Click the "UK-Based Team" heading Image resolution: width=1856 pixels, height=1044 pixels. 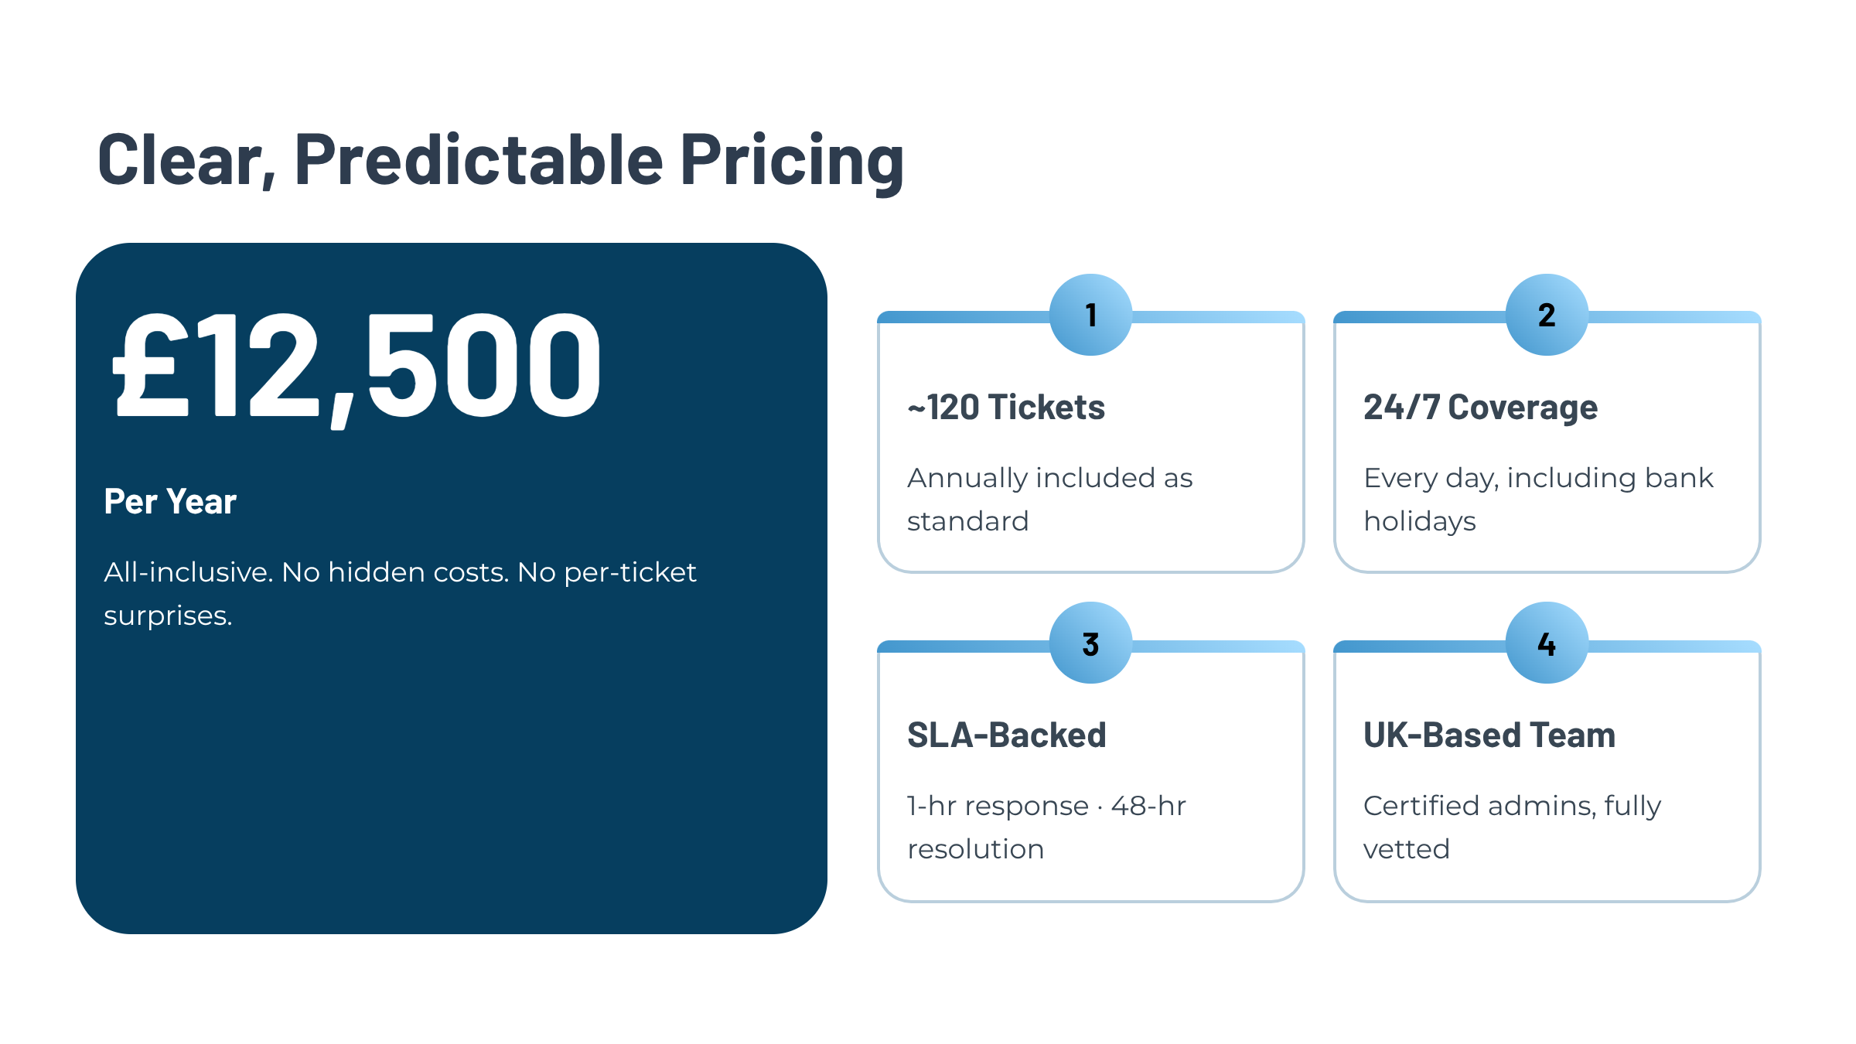point(1489,735)
